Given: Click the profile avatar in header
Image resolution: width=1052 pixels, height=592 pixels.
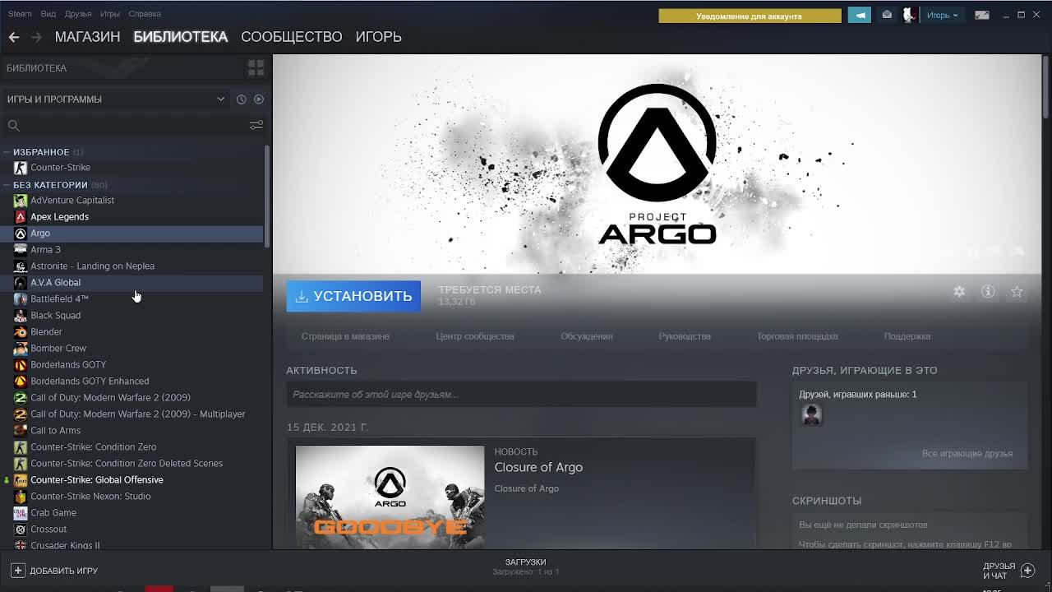Looking at the screenshot, I should click(910, 15).
